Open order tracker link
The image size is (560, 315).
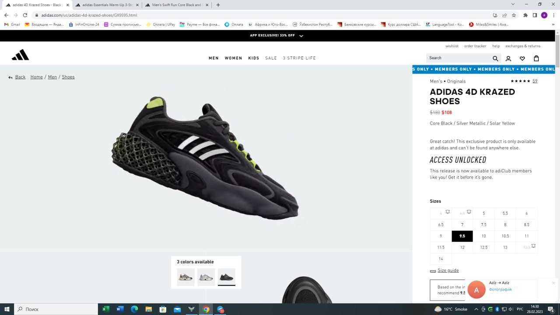click(x=475, y=46)
